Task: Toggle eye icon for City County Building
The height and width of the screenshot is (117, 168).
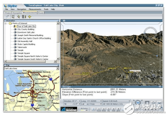Action: [15, 29]
